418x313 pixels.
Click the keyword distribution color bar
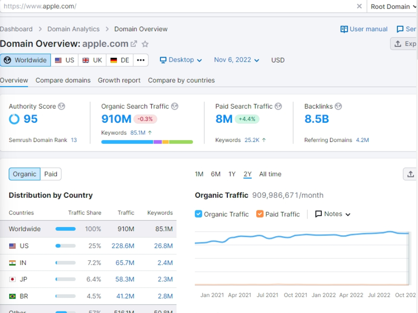(x=147, y=142)
